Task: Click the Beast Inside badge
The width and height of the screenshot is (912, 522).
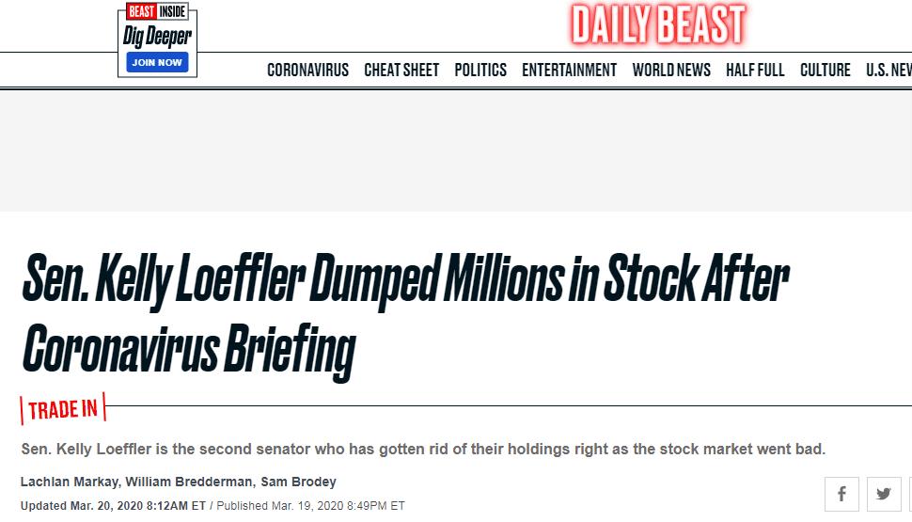Action: coord(157,12)
